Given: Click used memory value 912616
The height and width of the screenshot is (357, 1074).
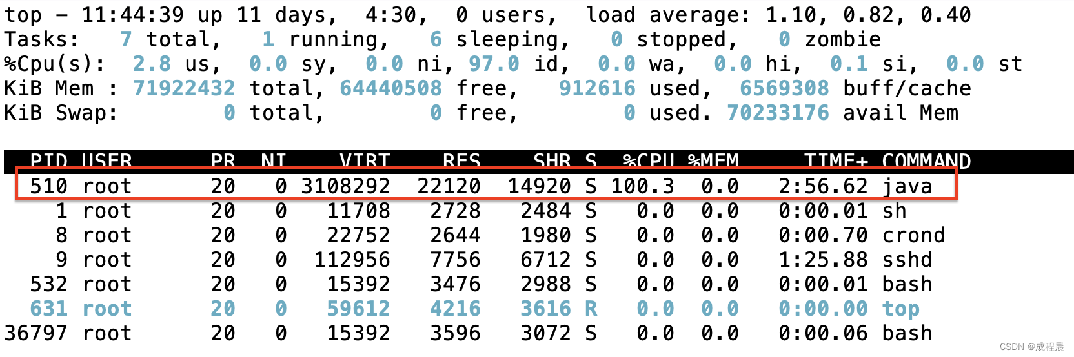Looking at the screenshot, I should click(597, 88).
